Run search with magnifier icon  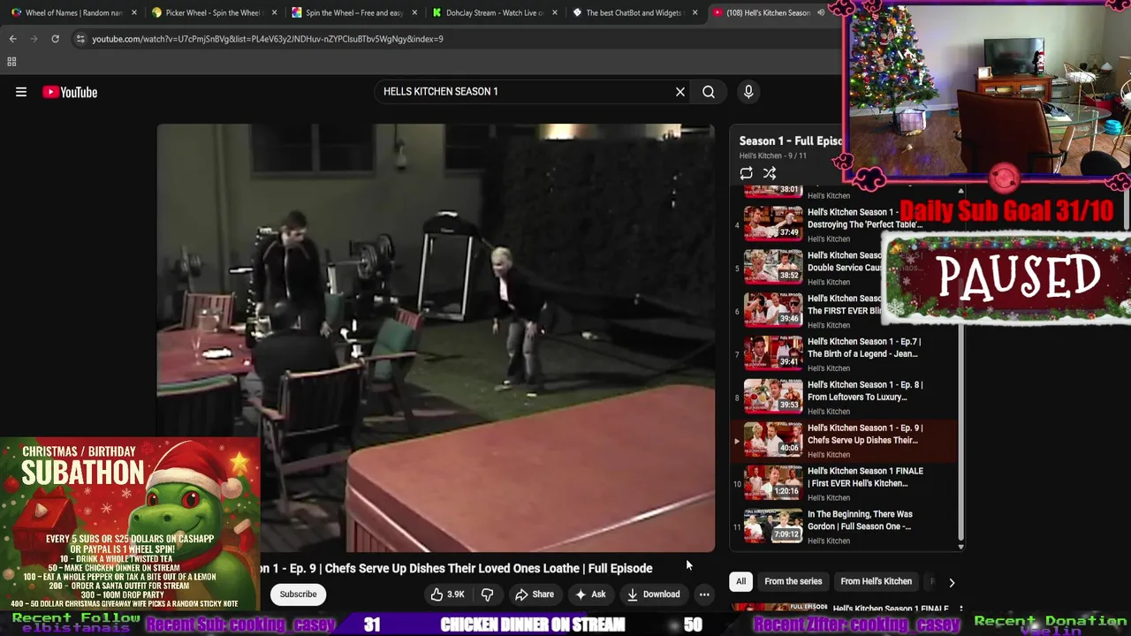[x=709, y=92]
